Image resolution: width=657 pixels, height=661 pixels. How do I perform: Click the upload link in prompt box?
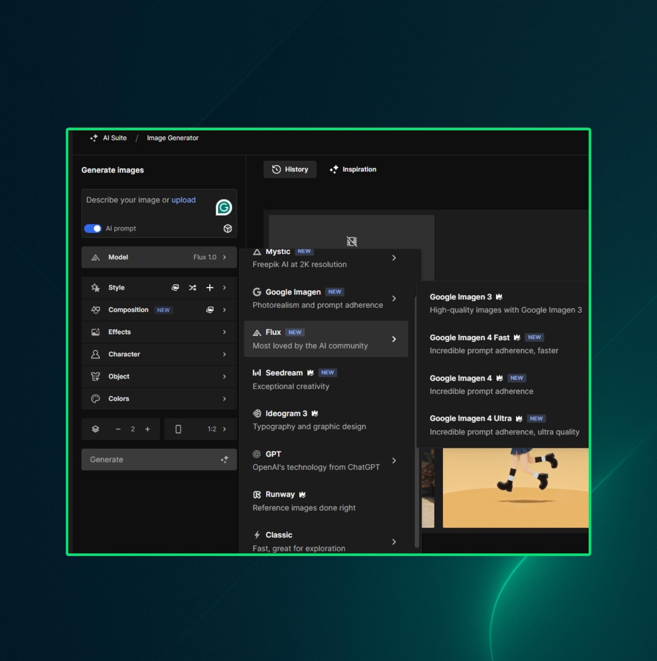click(x=183, y=200)
